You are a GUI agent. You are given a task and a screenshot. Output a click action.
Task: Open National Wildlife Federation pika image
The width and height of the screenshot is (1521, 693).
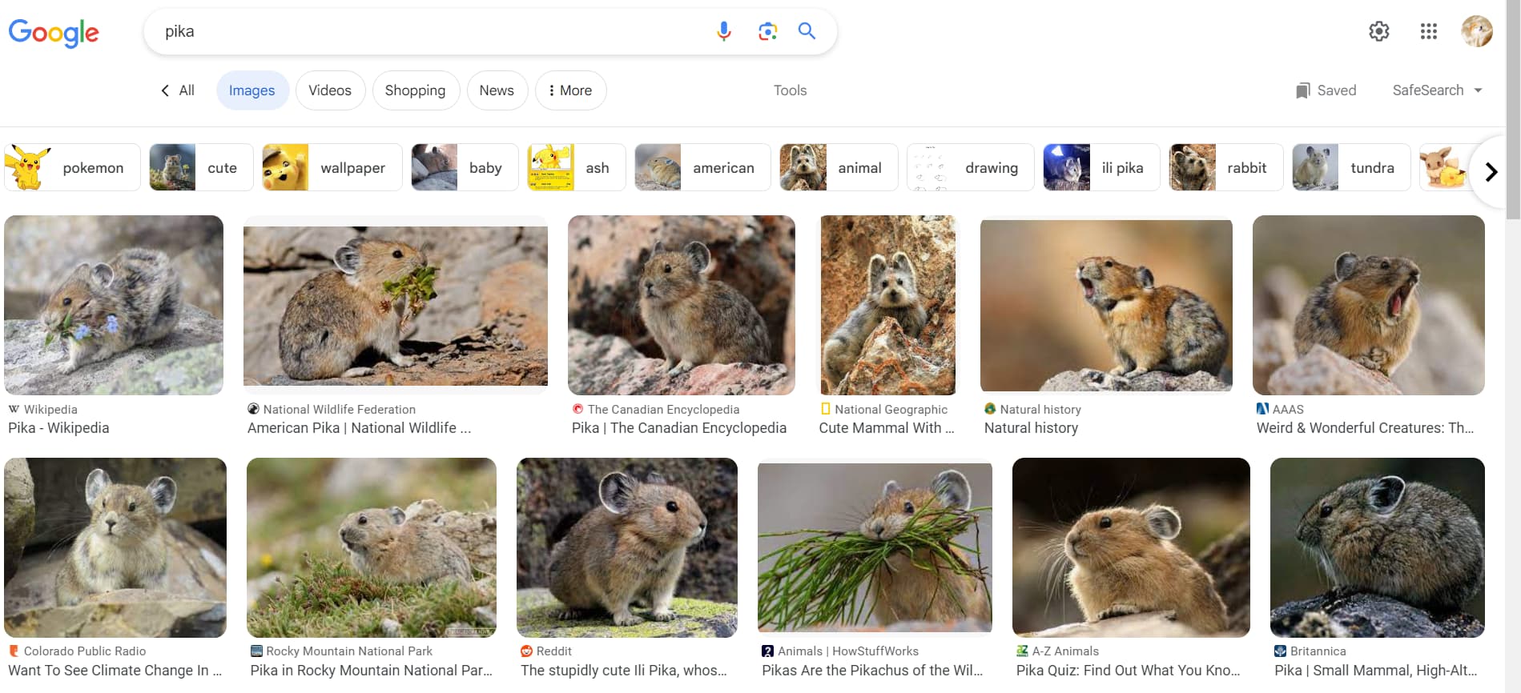point(396,305)
